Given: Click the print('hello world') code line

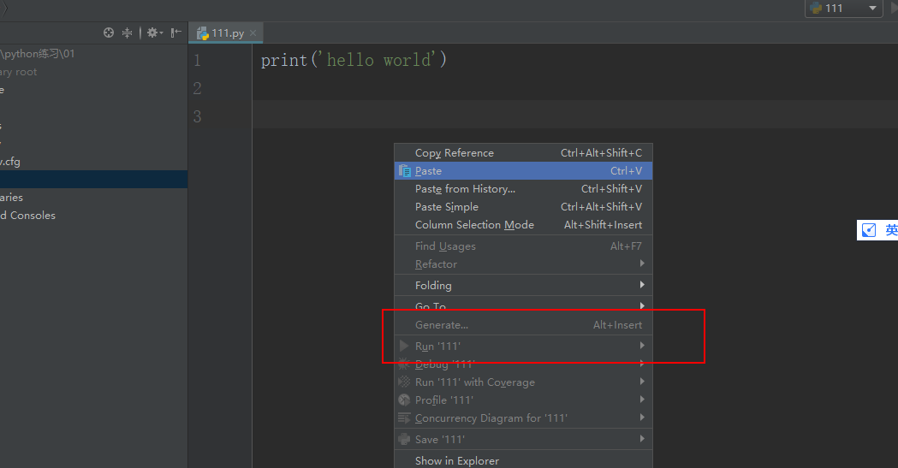Looking at the screenshot, I should [x=354, y=60].
